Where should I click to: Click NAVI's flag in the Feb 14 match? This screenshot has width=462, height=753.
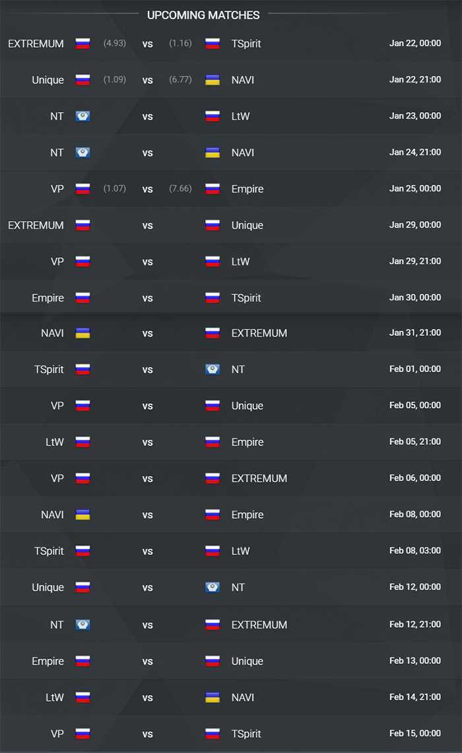pyautogui.click(x=213, y=698)
